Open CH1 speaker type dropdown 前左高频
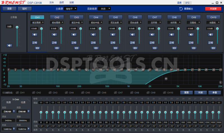 37,23
